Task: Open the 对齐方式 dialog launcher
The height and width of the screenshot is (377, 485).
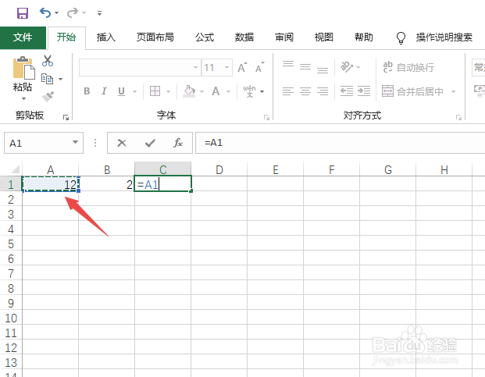Action: [458, 117]
